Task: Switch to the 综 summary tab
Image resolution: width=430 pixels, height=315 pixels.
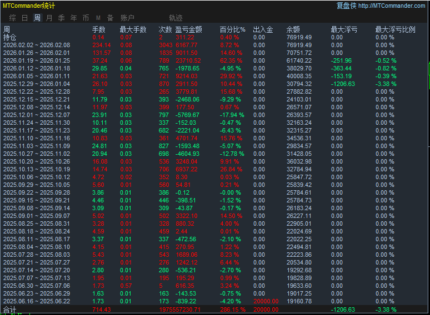Action: (x=12, y=18)
